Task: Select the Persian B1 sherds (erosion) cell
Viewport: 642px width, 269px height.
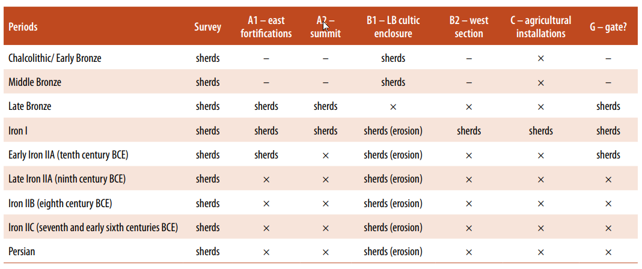Action: (x=393, y=252)
